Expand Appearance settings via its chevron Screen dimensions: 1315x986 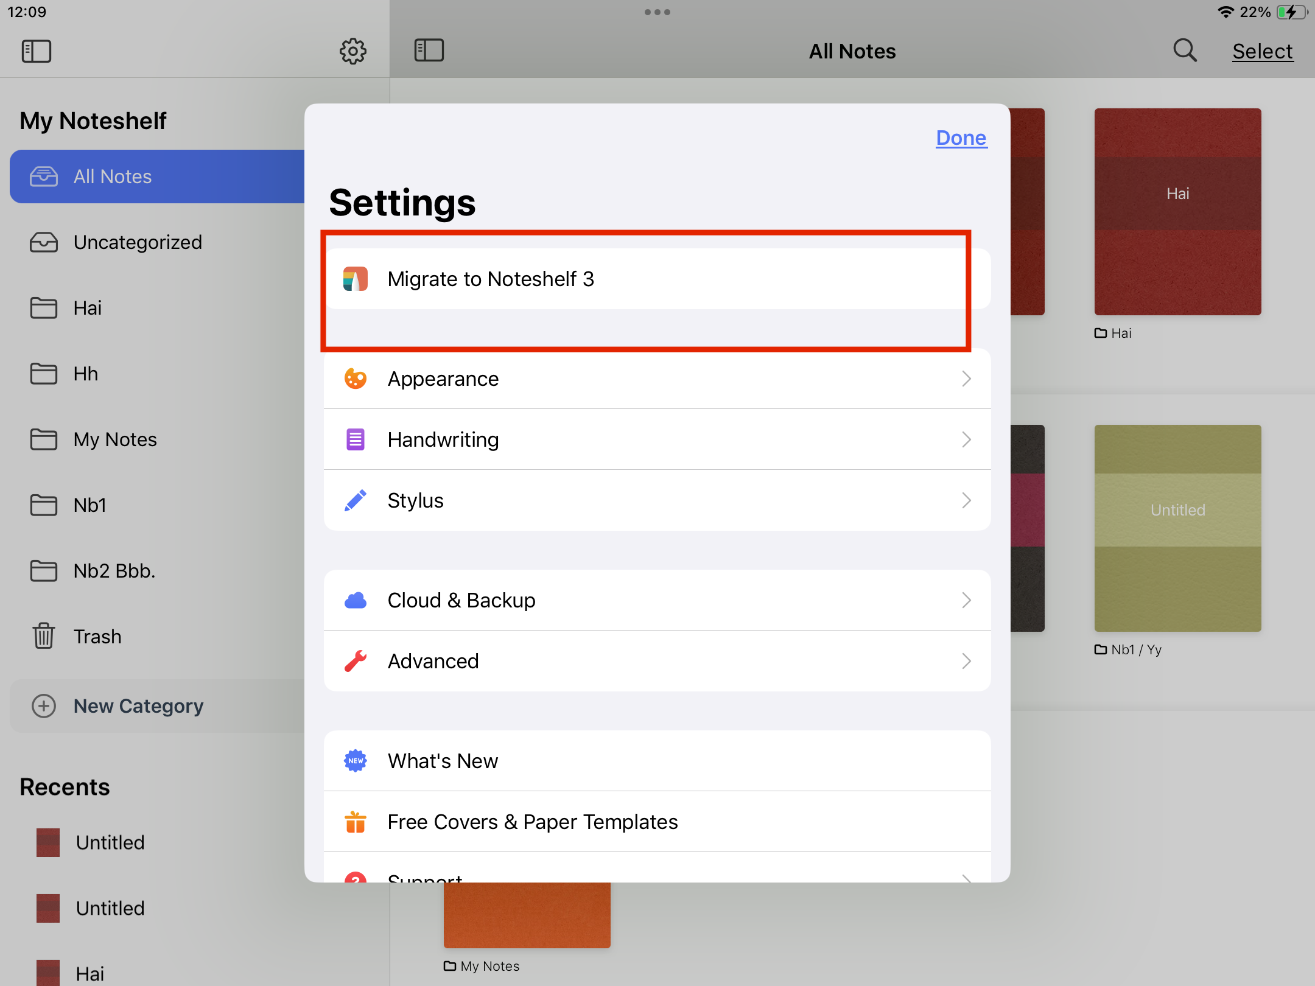[x=967, y=379]
